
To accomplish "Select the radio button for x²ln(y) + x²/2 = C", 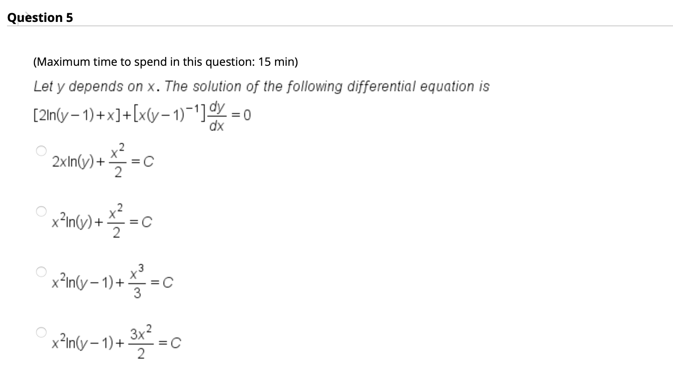I will coord(42,211).
